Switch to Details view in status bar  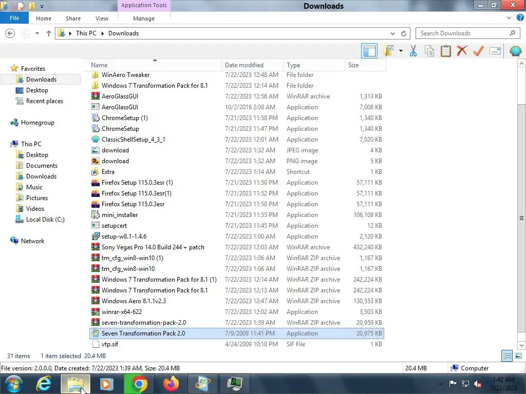coord(507,356)
